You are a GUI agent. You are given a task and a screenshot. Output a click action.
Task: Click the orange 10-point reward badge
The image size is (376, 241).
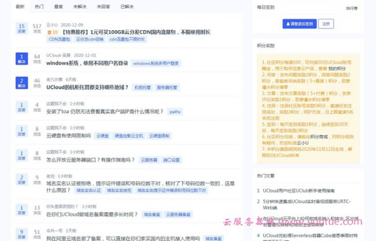coord(51,32)
